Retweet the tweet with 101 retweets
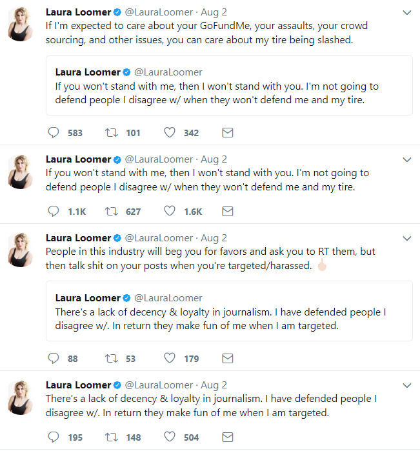420x451 pixels. [111, 132]
